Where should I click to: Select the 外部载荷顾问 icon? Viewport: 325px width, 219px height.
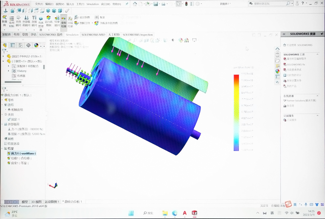pos(25,18)
